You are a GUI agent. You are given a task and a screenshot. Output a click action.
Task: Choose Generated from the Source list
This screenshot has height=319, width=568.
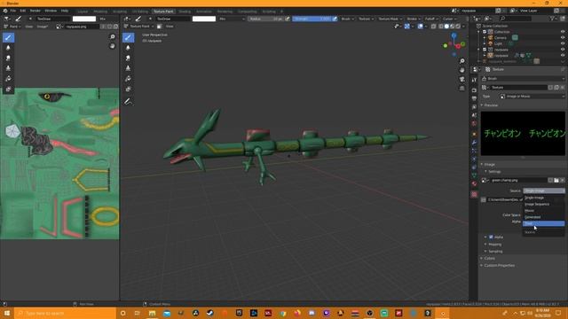coord(543,217)
